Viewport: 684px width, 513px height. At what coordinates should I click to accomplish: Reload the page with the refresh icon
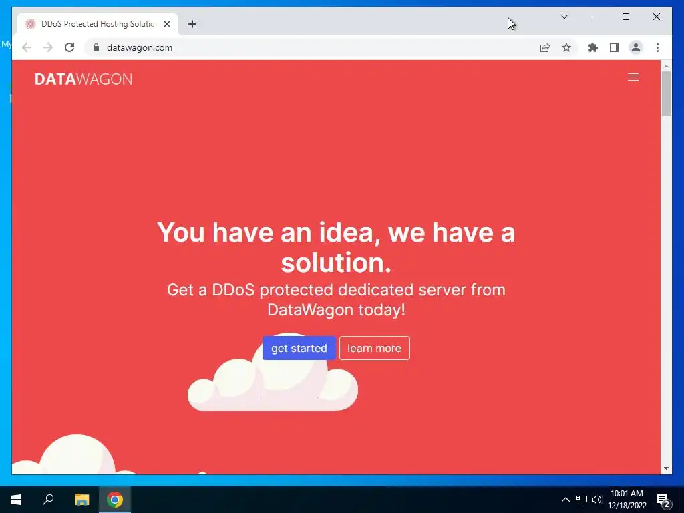pyautogui.click(x=69, y=47)
